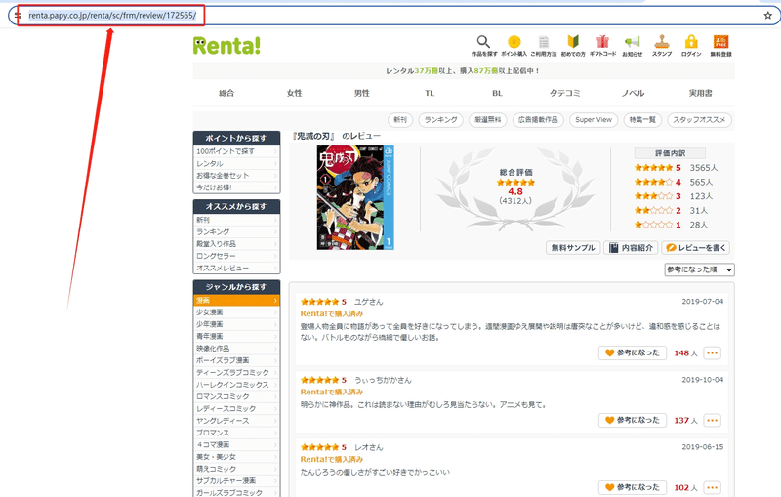Mark ユゲさん review as 参考になった
This screenshot has height=497, width=781.
(632, 353)
